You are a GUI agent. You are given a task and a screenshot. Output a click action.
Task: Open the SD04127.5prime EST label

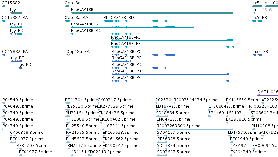pos(174,133)
